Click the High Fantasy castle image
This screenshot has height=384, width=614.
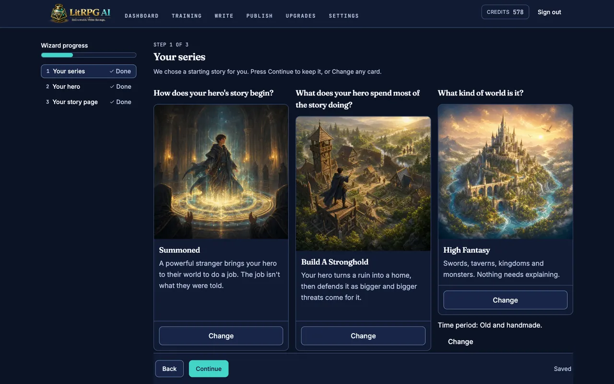click(x=506, y=172)
